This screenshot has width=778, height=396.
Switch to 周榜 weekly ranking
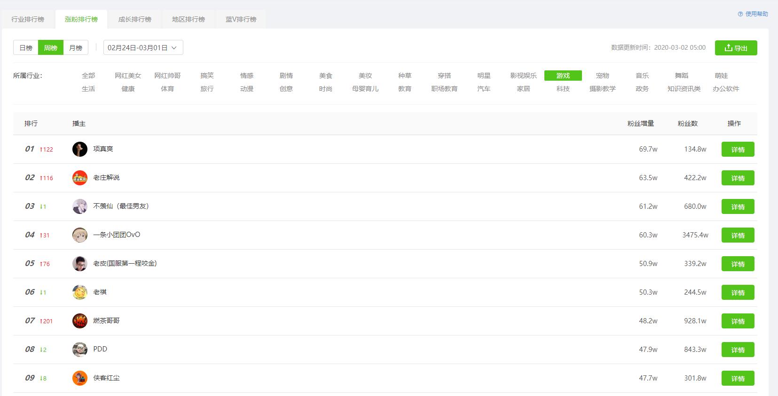click(51, 48)
